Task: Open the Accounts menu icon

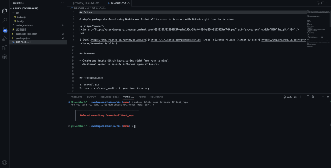Action: pyautogui.click(x=5, y=162)
